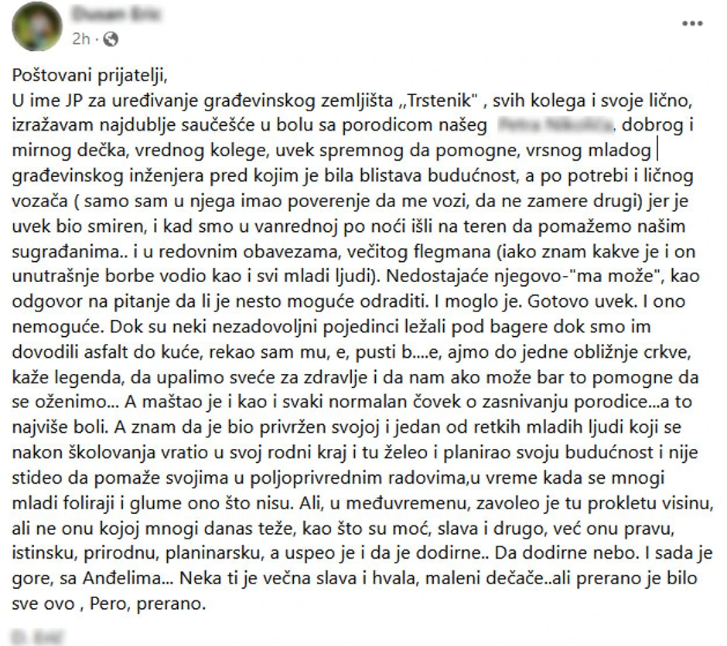Viewport: 727px width, 646px height.
Task: Click the circular avatar at the top left
Action: pos(37,25)
